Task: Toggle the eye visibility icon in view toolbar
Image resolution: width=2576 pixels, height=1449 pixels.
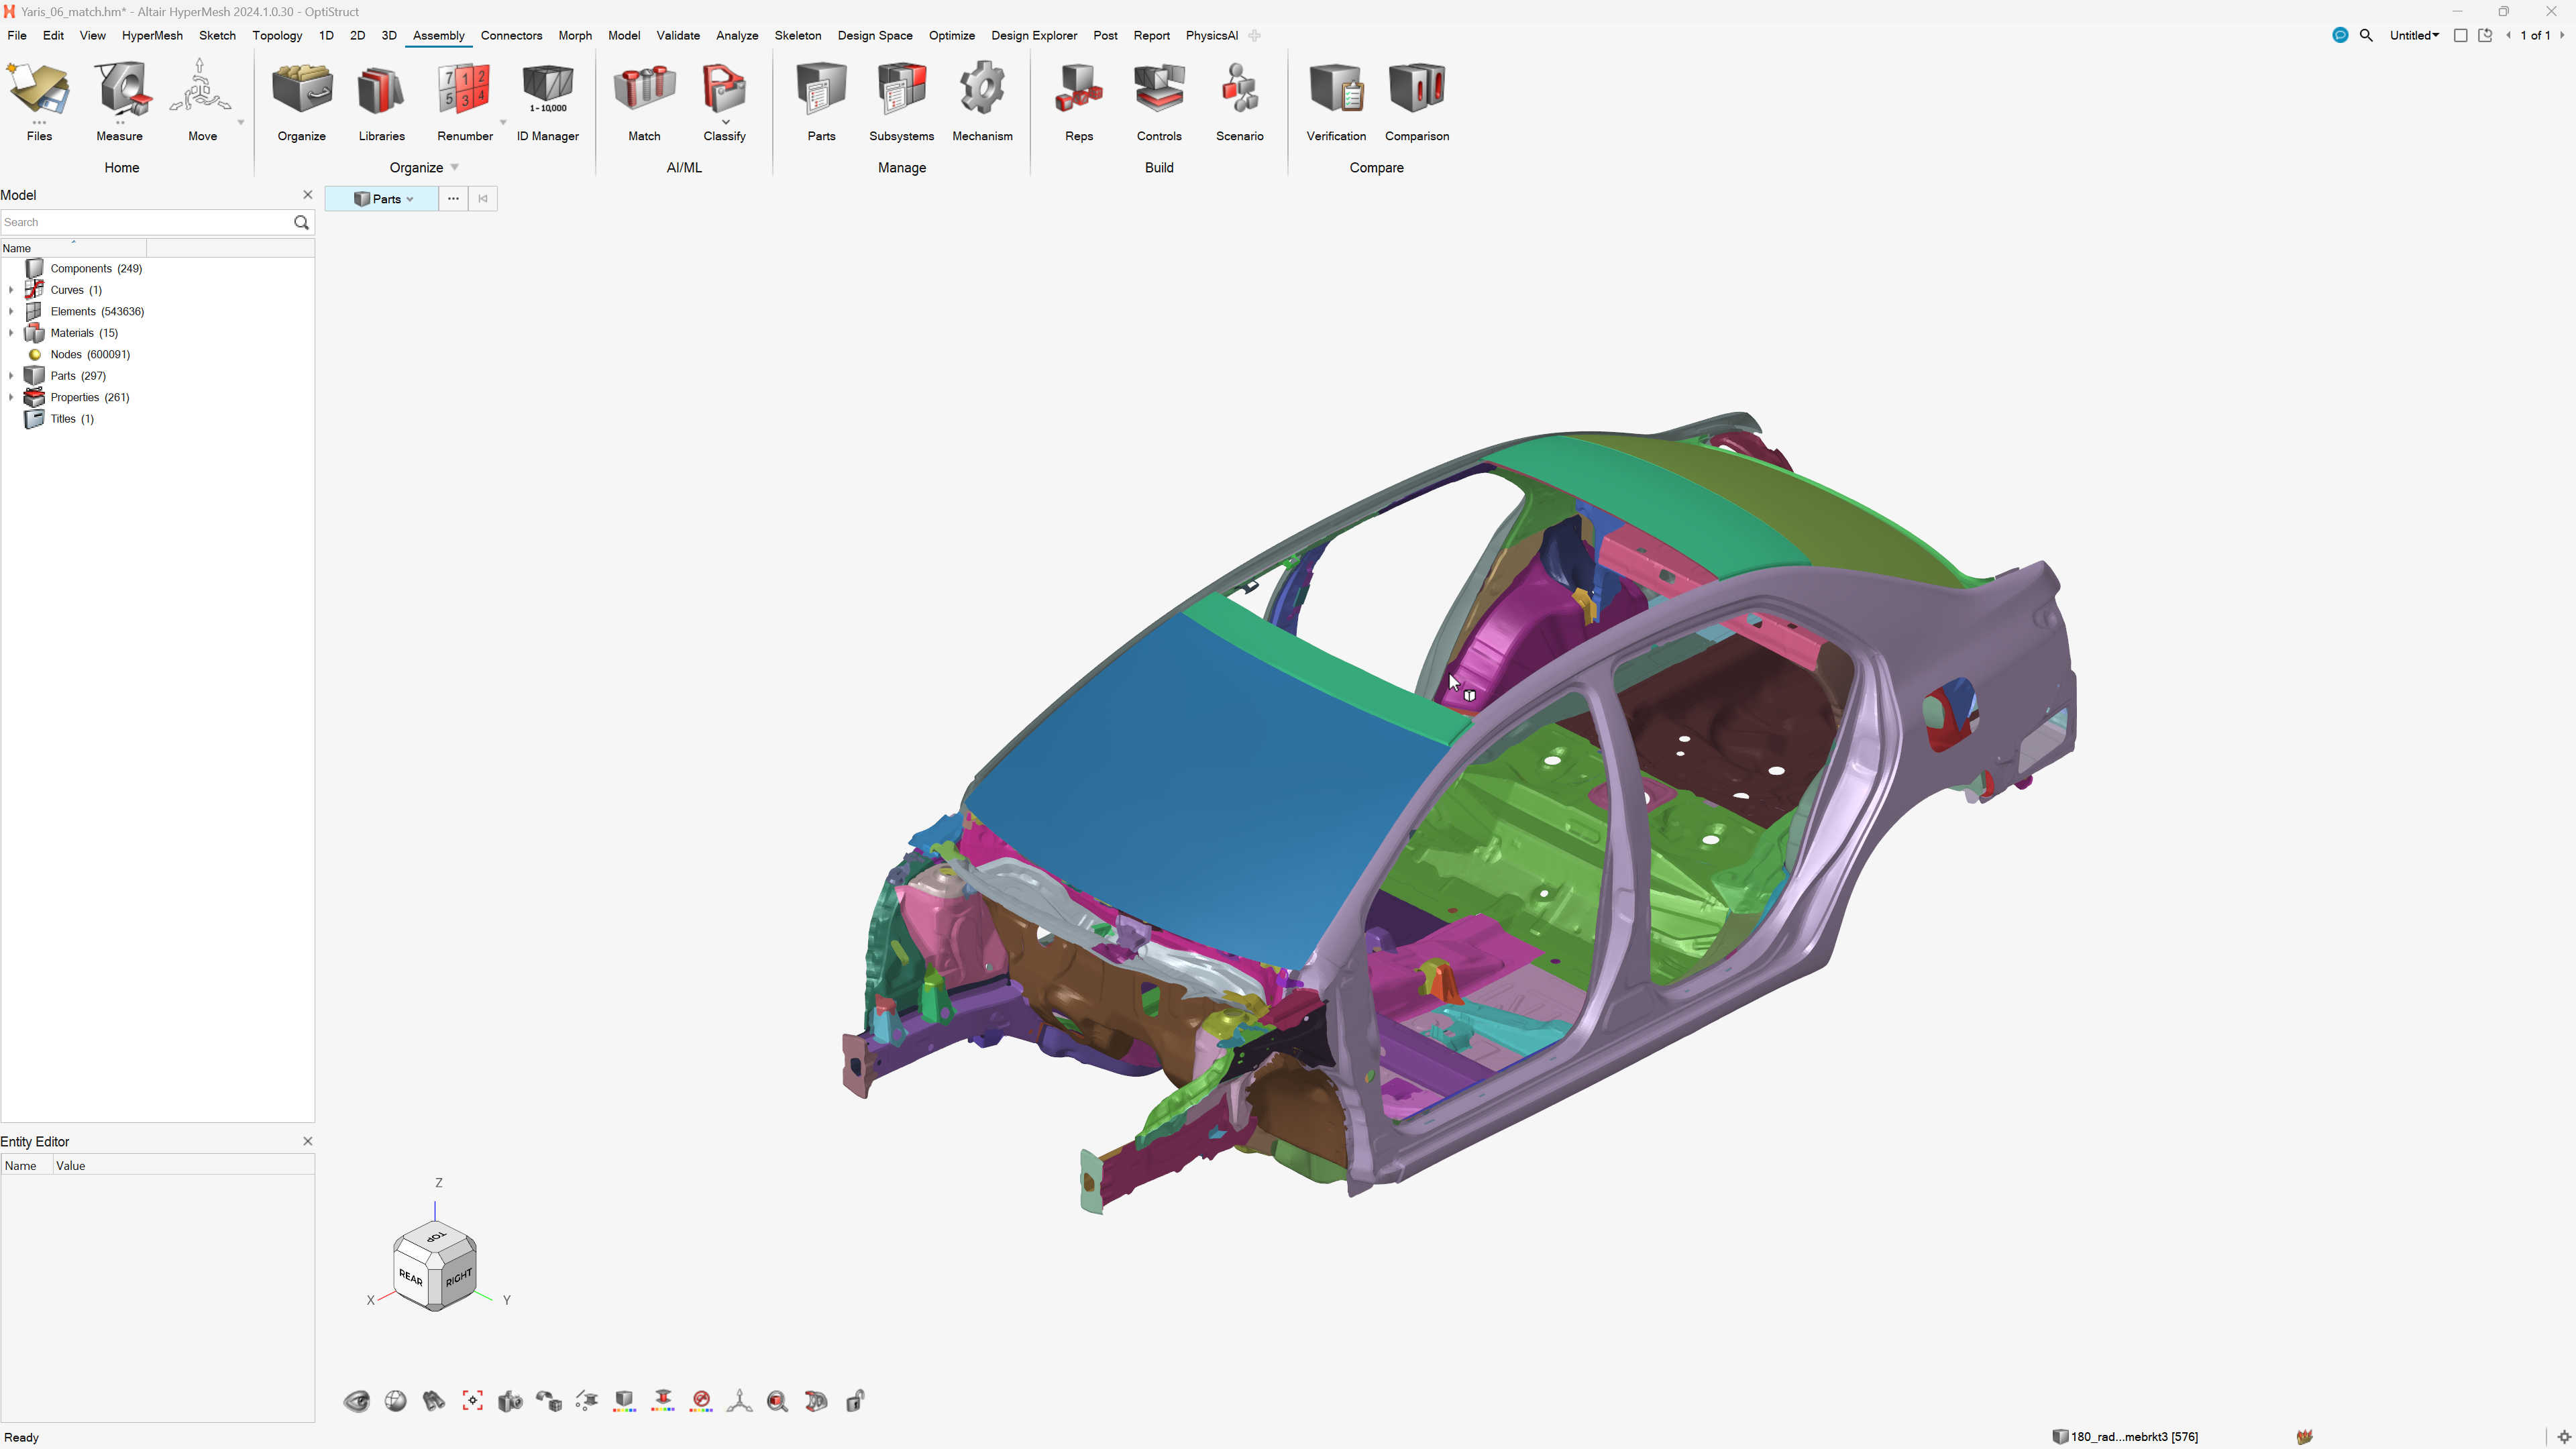Action: pyautogui.click(x=356, y=1401)
